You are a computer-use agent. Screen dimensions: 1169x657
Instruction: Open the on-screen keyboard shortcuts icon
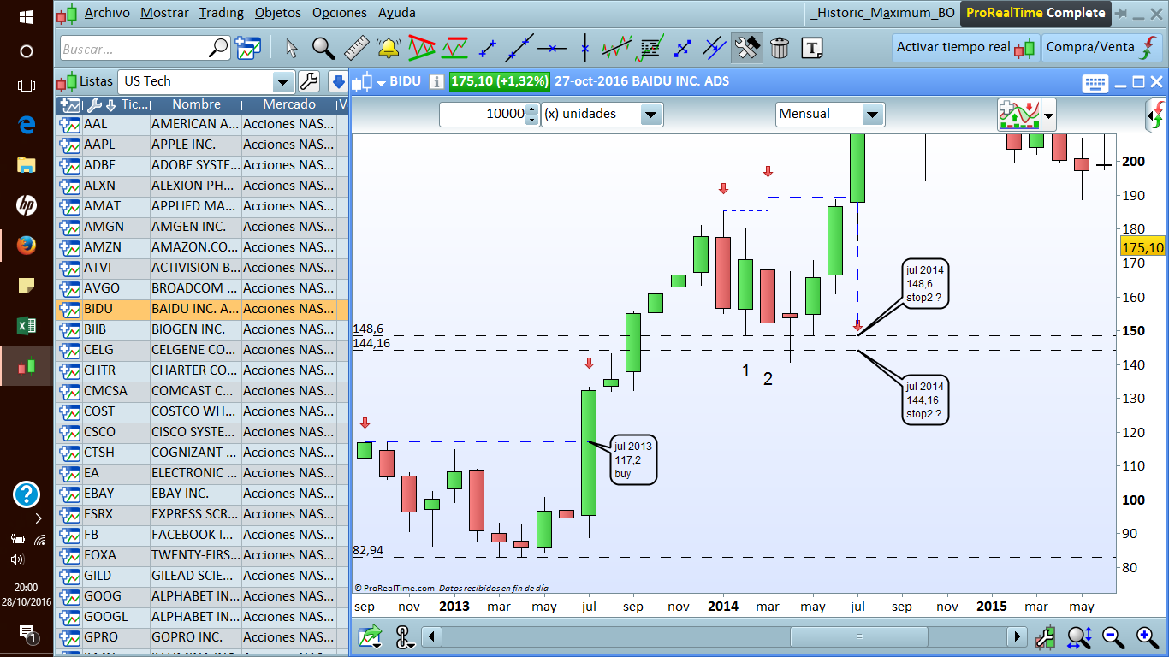pos(1095,83)
